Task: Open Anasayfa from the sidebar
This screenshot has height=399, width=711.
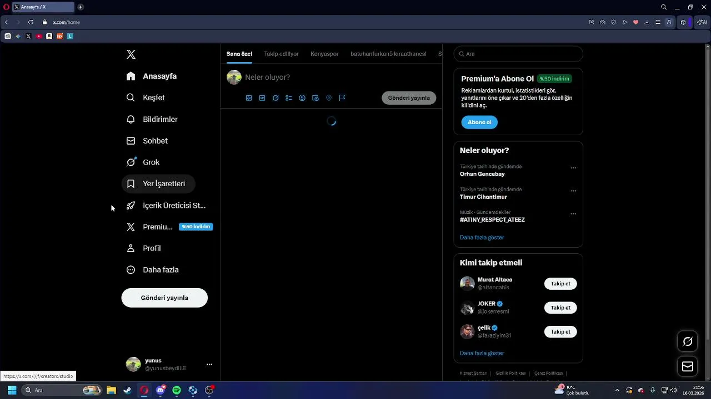Action: point(152,76)
